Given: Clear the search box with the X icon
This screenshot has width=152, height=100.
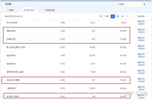Looking at the screenshot, I should [144, 4].
